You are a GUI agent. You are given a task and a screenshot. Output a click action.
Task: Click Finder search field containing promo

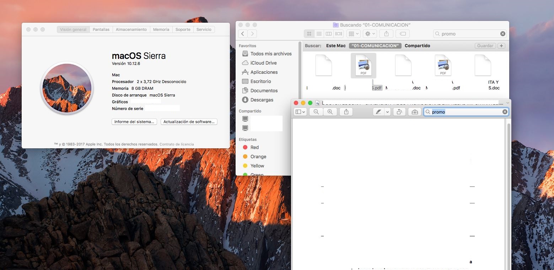coord(470,34)
